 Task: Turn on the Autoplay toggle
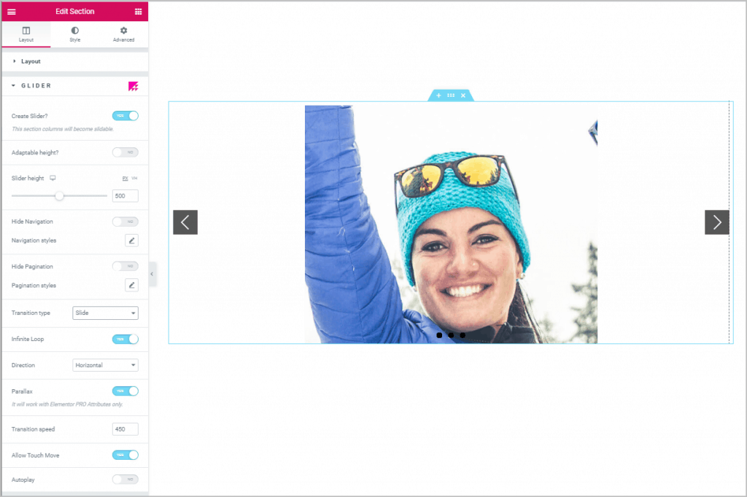click(x=125, y=479)
